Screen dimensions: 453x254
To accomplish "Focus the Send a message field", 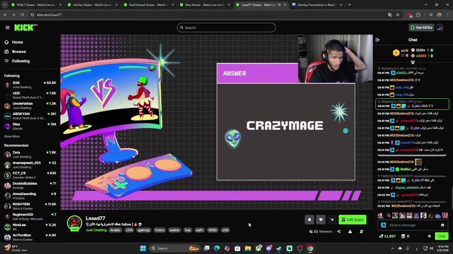I will tap(413, 225).
